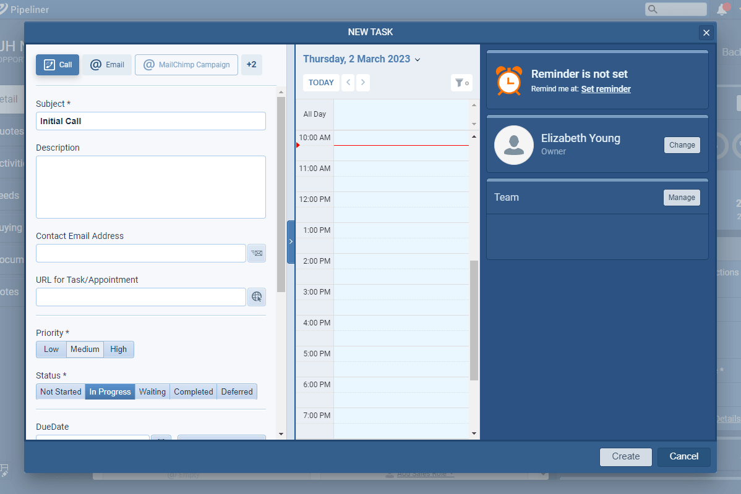The height and width of the screenshot is (494, 741).
Task: Go to previous day in calendar
Action: click(x=348, y=83)
